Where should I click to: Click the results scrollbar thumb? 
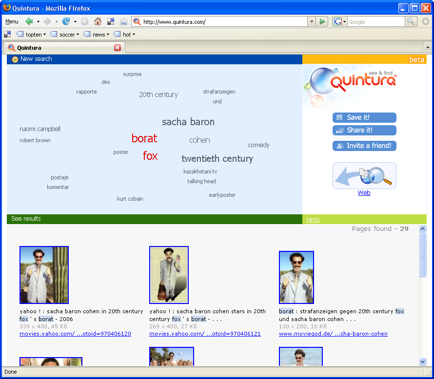422,255
